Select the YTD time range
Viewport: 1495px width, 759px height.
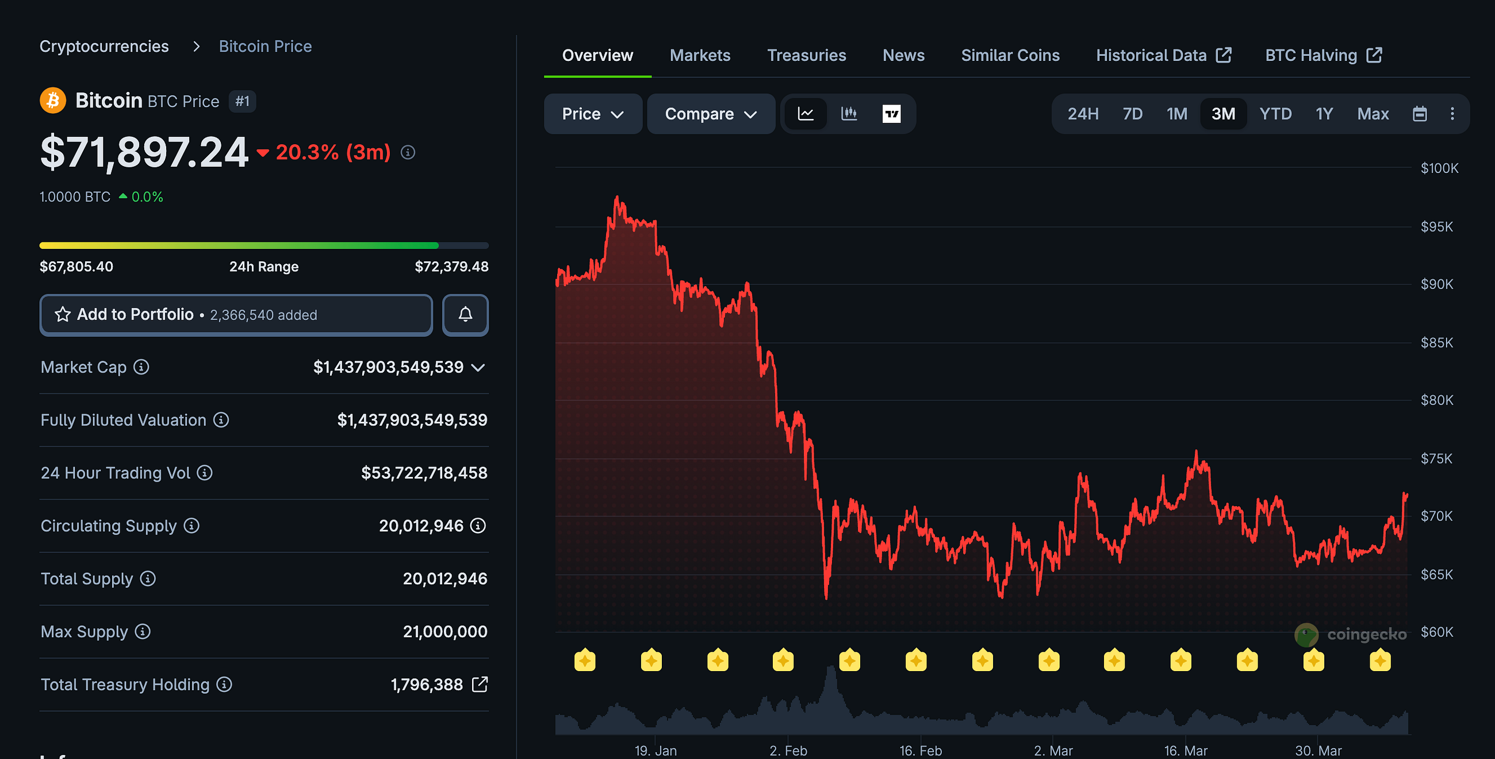1275,114
